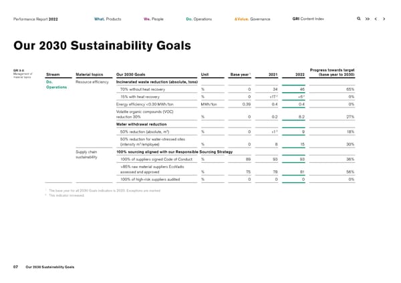Screen dimensions: 401x283
Task: Click 2022 value +6
Action: tap(301, 97)
